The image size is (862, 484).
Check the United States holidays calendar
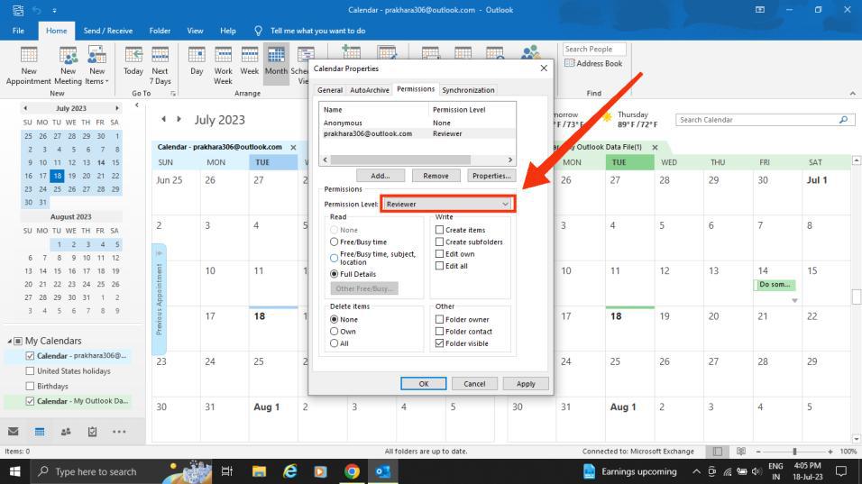(30, 370)
